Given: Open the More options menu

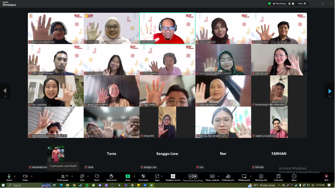Looking at the screenshot, I should (294, 177).
